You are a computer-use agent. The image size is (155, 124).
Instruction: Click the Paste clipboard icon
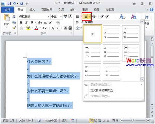pos(7,17)
